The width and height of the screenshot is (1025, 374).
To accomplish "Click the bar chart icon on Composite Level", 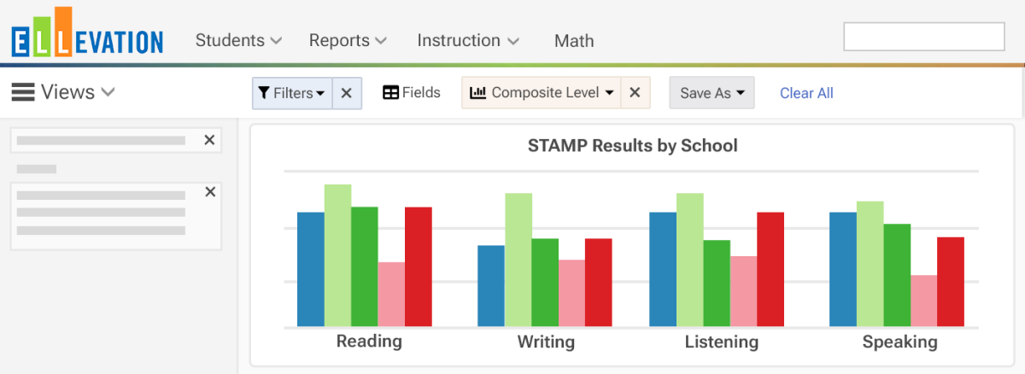I will 478,92.
